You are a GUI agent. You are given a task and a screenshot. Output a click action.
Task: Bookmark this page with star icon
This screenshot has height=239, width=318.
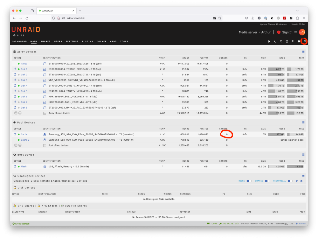[220, 18]
